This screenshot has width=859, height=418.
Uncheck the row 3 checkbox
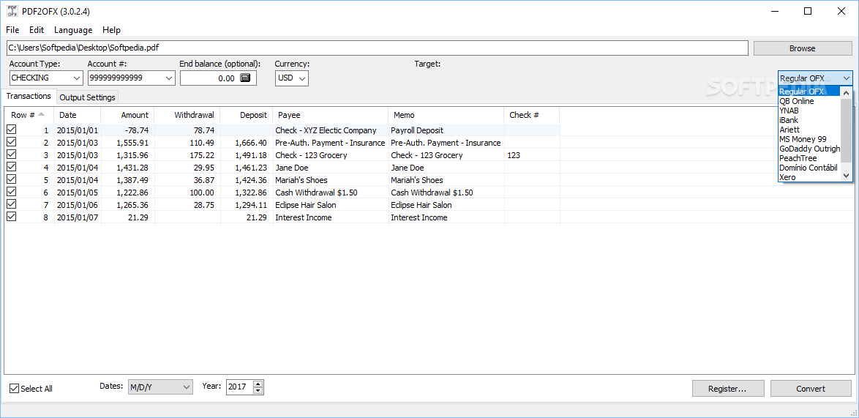tap(11, 154)
